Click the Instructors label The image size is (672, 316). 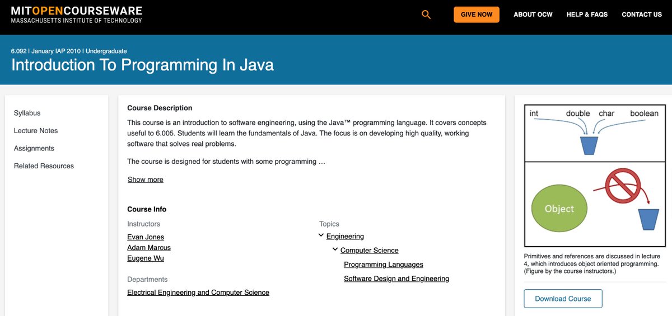[x=143, y=224]
